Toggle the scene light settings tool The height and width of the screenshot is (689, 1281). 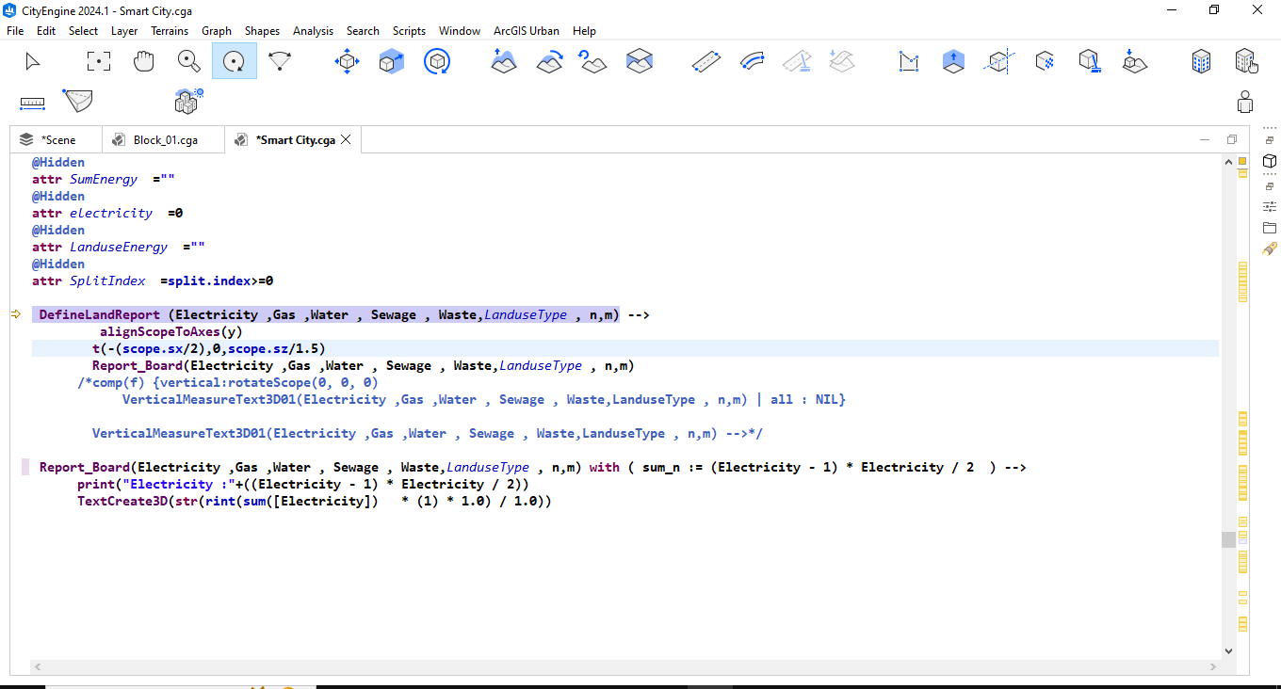187,102
